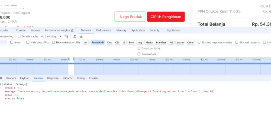The width and height of the screenshot is (271, 125).
Task: Filter requests by Other type
Action: [191, 42]
